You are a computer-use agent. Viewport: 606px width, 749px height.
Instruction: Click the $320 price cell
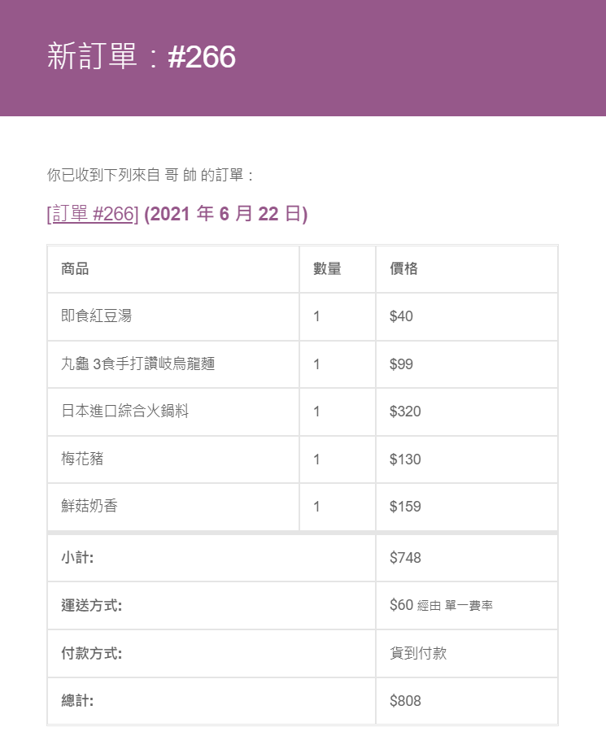pos(405,412)
